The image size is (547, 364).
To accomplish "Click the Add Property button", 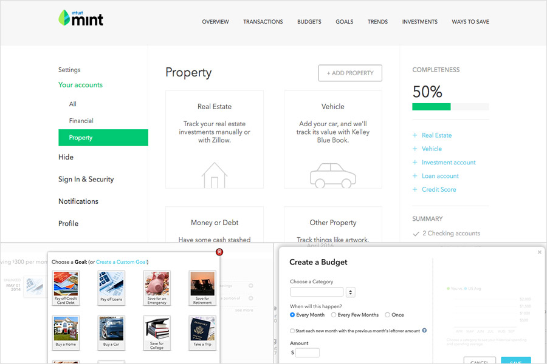I will click(x=350, y=73).
